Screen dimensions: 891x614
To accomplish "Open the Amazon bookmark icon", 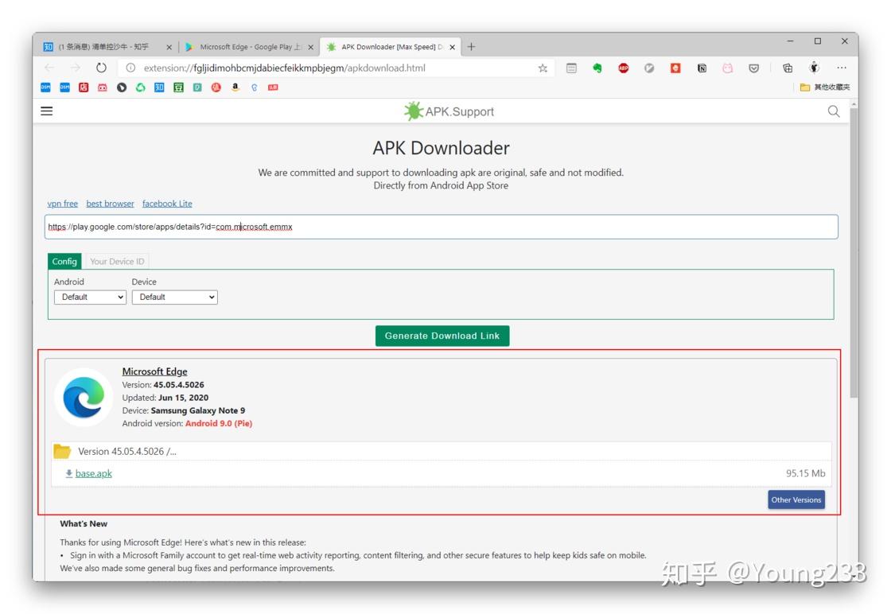I will coord(235,87).
